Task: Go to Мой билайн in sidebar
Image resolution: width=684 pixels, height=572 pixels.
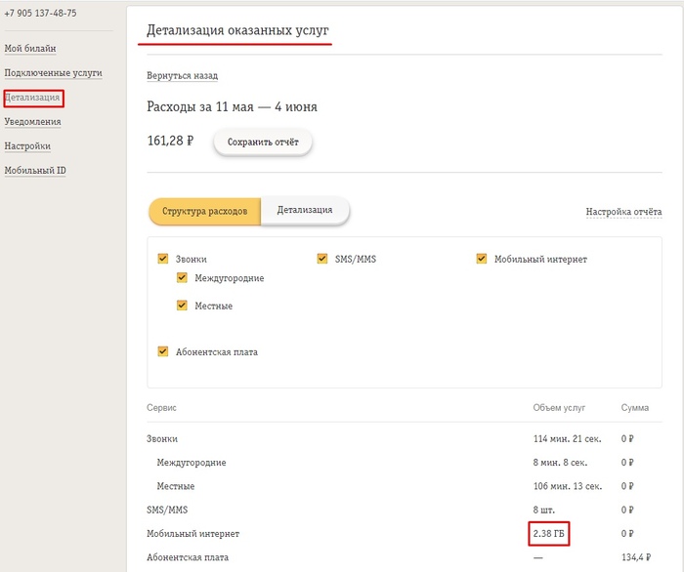Action: pyautogui.click(x=30, y=48)
